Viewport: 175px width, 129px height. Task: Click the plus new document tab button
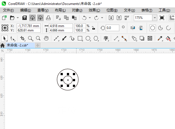pos(38,45)
